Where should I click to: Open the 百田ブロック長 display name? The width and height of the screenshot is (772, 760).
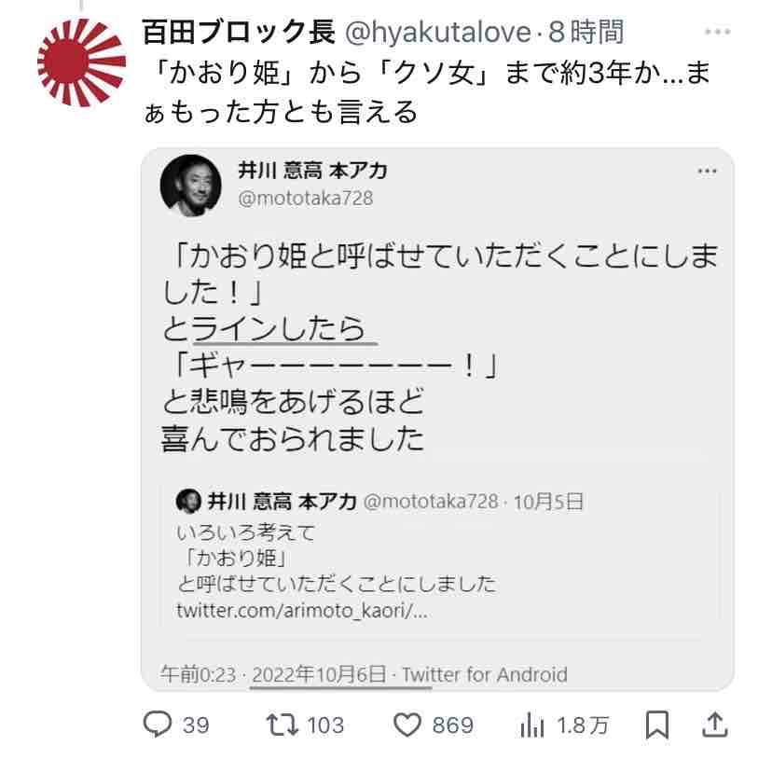[238, 33]
